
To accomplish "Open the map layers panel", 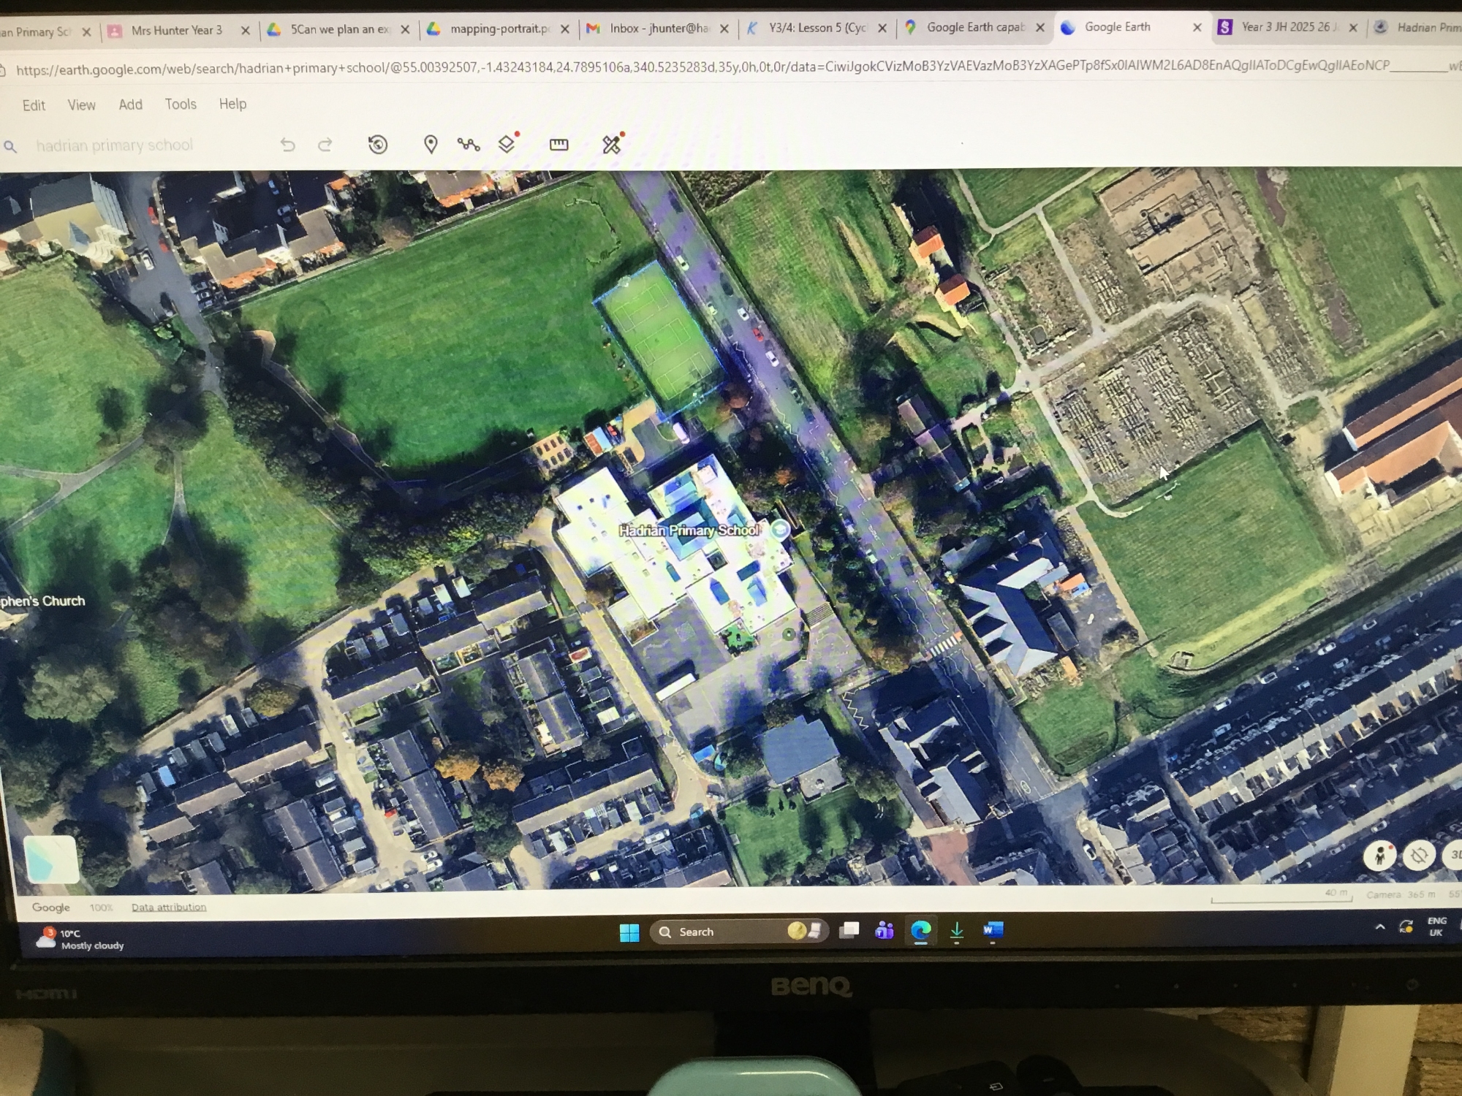I will click(x=507, y=144).
